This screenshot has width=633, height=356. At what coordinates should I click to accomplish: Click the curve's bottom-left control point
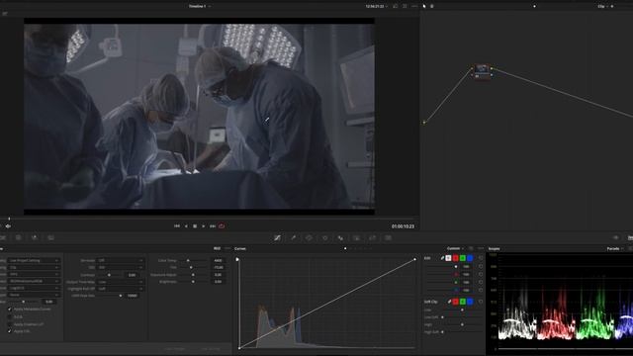click(x=239, y=347)
